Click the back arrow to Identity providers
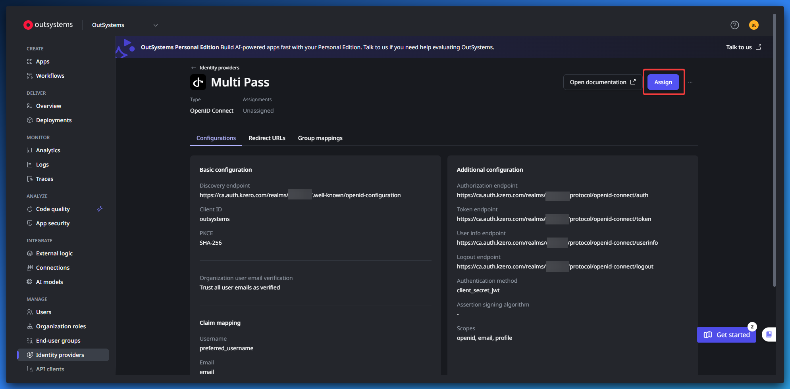Image resolution: width=790 pixels, height=389 pixels. point(193,68)
